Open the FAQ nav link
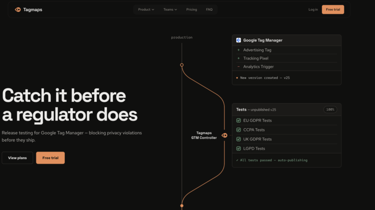 point(209,10)
